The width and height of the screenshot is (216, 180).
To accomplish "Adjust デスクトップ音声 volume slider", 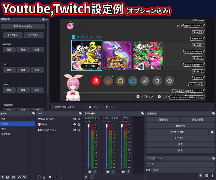I will 106,146.
